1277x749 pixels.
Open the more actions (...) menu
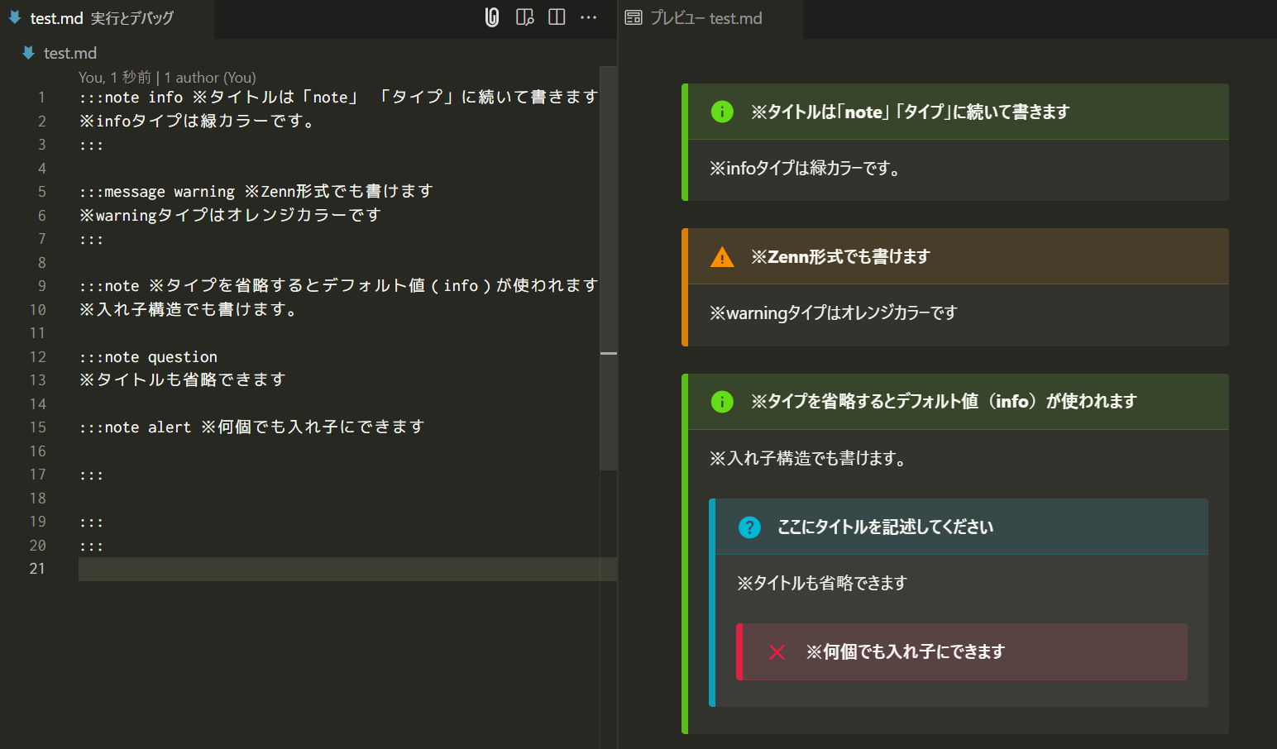point(588,17)
